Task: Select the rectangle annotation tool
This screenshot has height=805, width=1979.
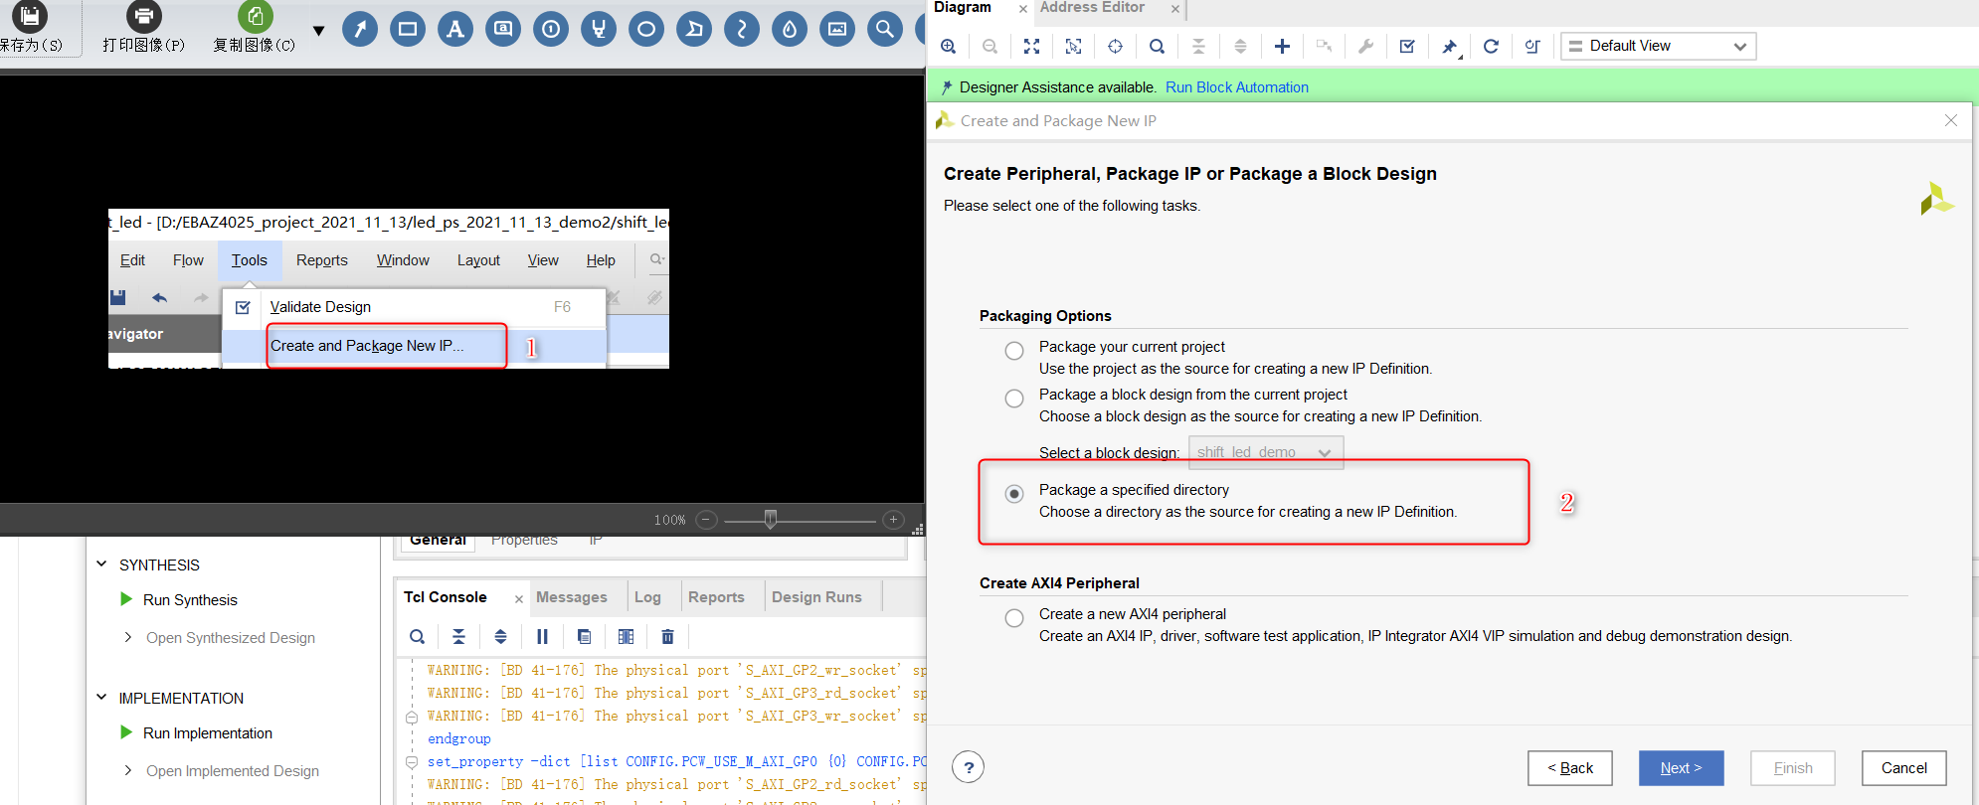Action: tap(408, 28)
